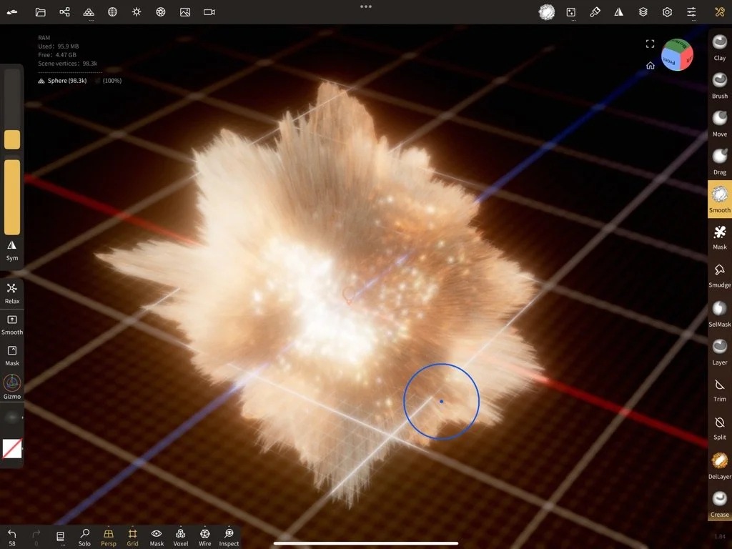The height and width of the screenshot is (549, 732).
Task: Select the Crease tool
Action: point(719,504)
